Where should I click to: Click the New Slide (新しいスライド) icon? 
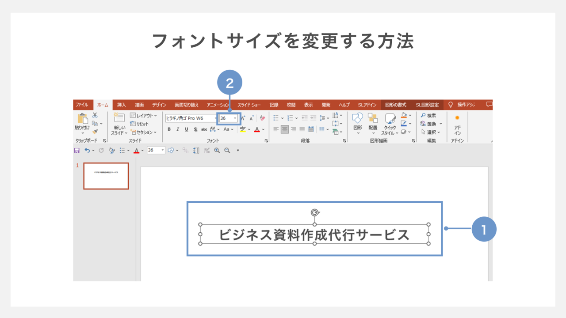click(x=119, y=118)
